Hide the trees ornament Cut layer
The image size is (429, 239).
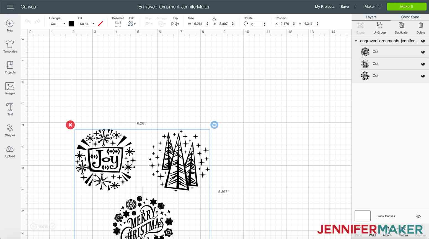[423, 64]
